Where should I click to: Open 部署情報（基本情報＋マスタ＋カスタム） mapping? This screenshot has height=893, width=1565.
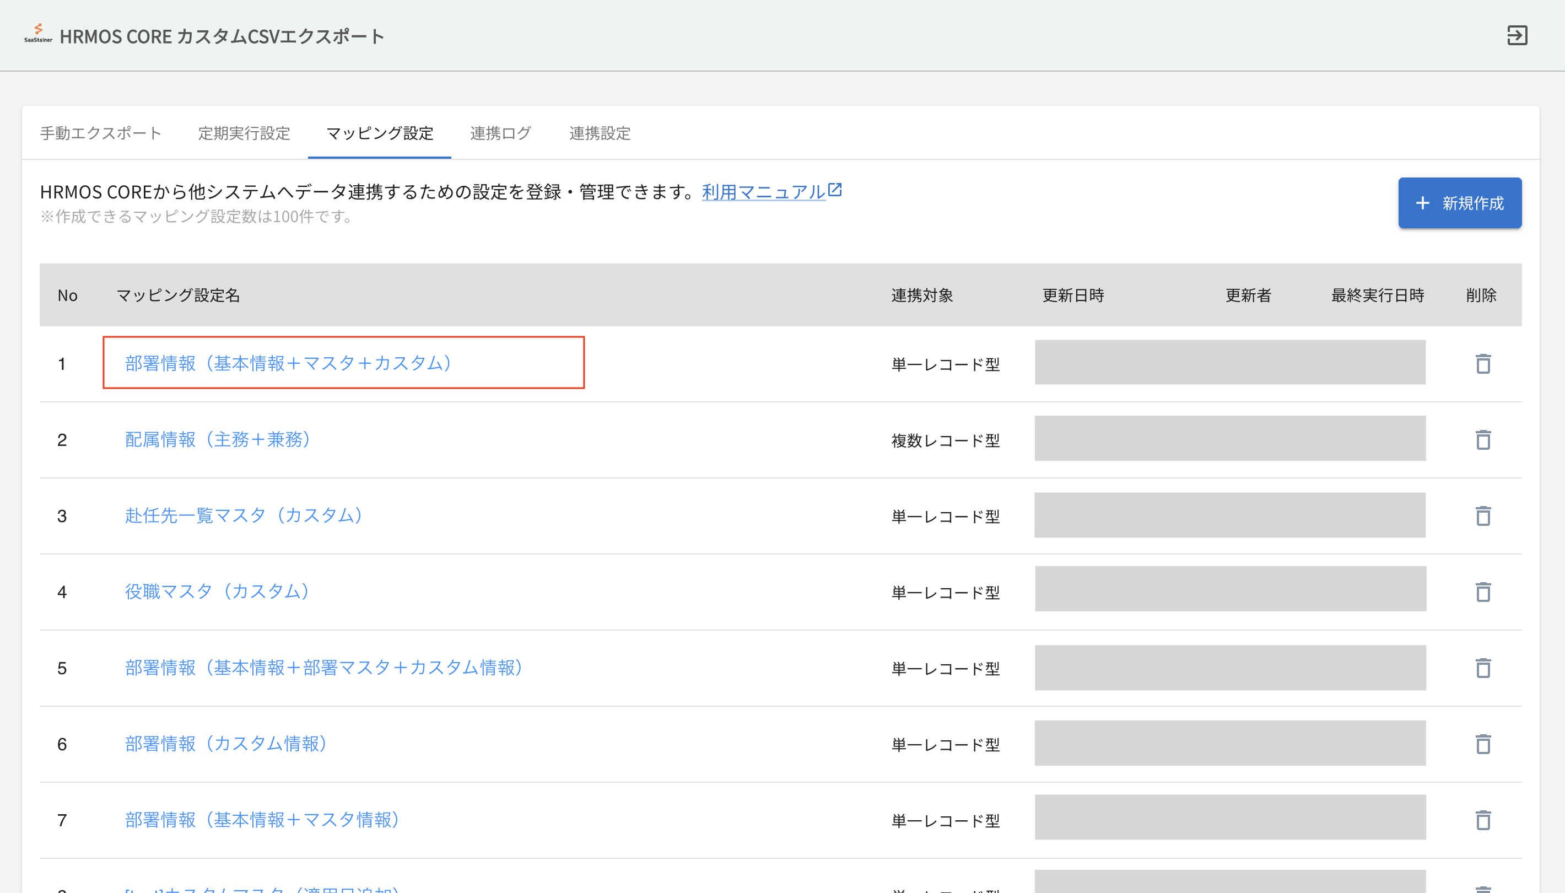click(x=288, y=363)
